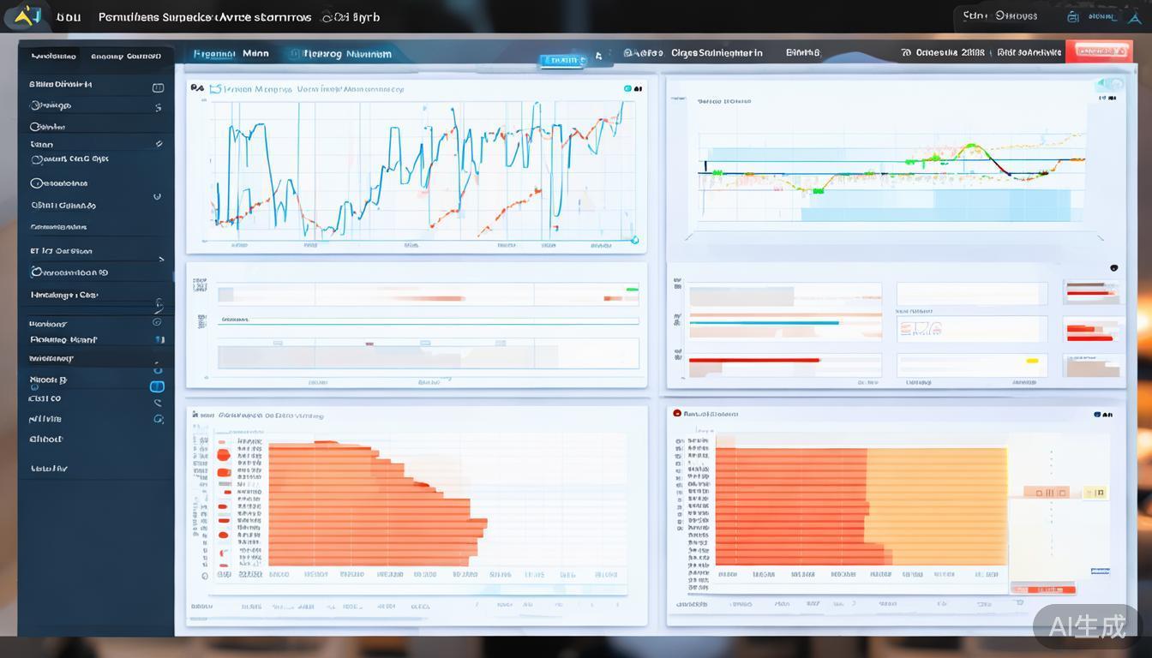Viewport: 1152px width, 658px height.
Task: Click the lock-shaped icon in the top-right header
Action: pos(1072,16)
